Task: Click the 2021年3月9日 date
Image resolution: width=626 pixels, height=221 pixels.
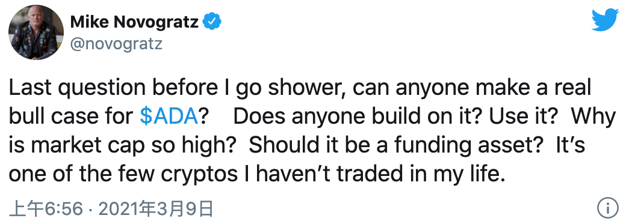Action: click(x=155, y=208)
